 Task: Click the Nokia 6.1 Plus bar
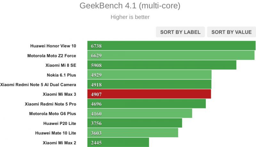click(x=149, y=75)
